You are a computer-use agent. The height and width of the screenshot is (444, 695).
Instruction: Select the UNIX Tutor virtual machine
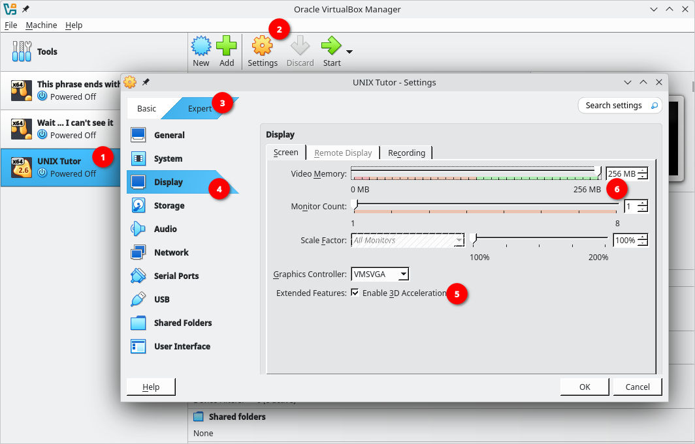(x=61, y=167)
